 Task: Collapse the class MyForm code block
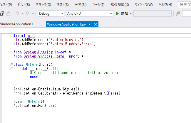pos(11,65)
